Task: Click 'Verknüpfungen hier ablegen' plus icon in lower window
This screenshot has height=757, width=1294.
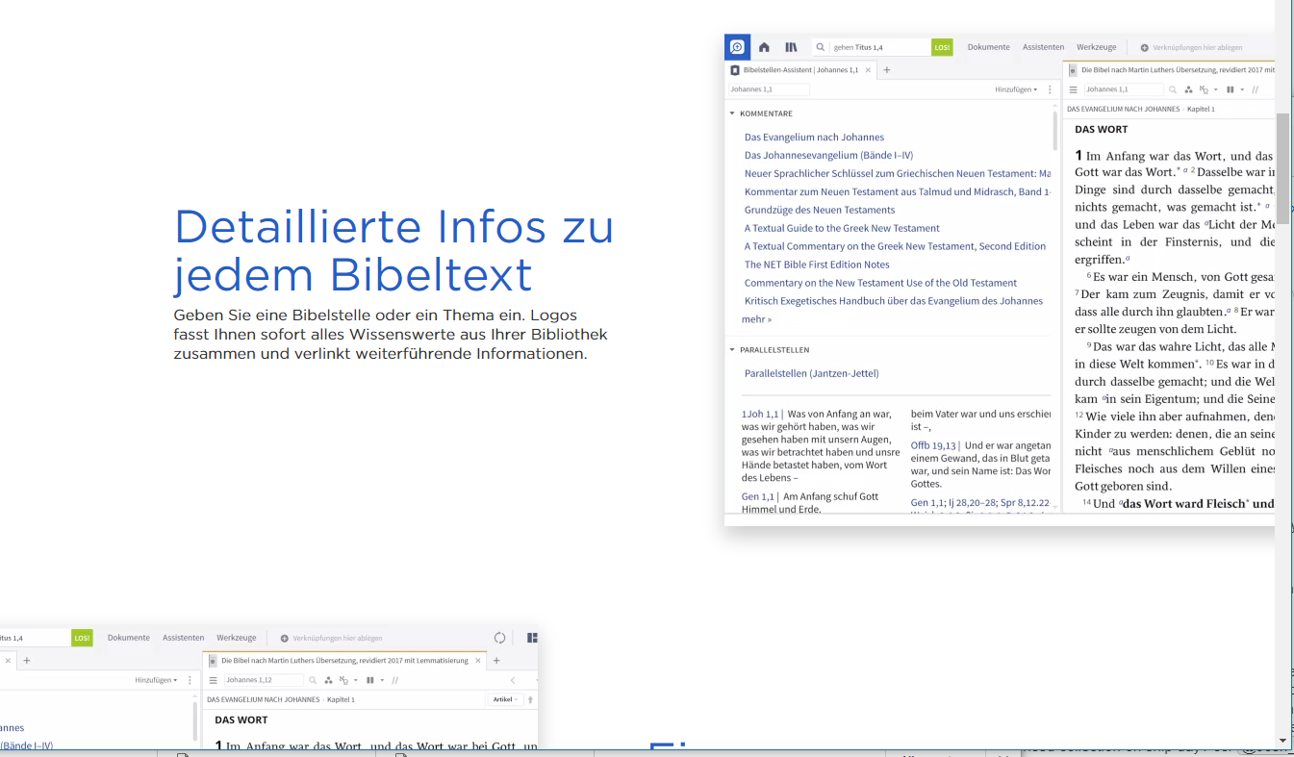Action: [x=285, y=638]
